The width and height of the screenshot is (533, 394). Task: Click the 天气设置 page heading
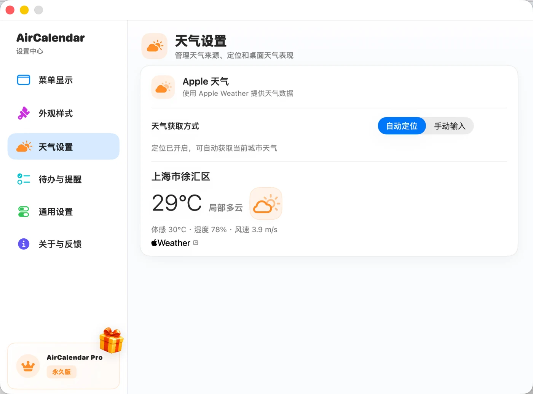tap(201, 41)
